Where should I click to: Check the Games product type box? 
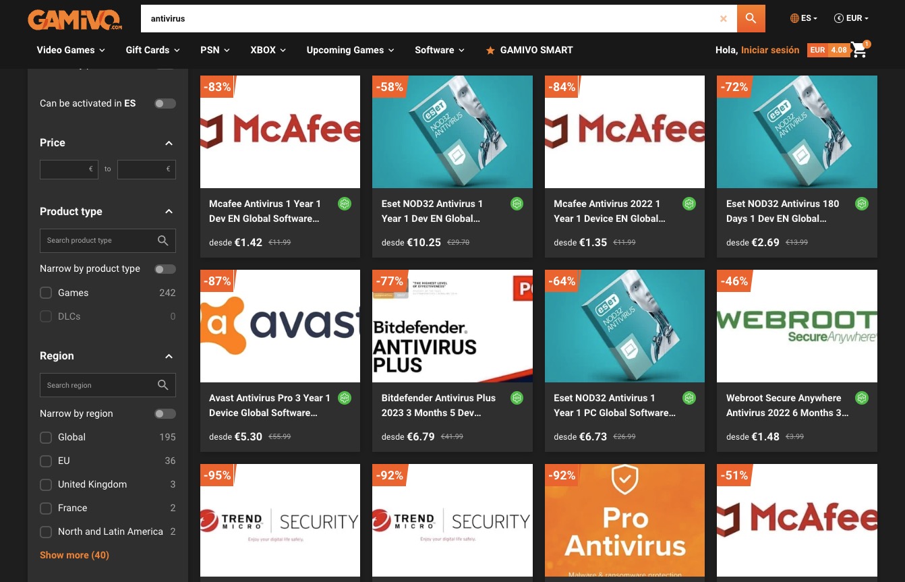[x=46, y=293]
